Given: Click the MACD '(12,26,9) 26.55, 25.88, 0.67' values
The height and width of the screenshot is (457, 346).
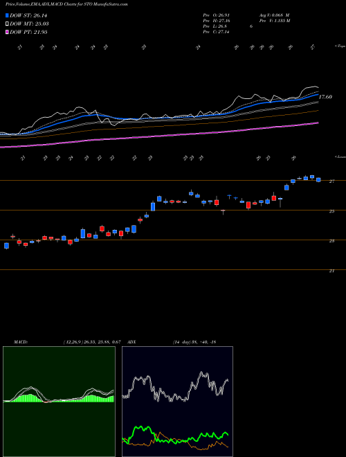Looking at the screenshot, I should 92,342.
